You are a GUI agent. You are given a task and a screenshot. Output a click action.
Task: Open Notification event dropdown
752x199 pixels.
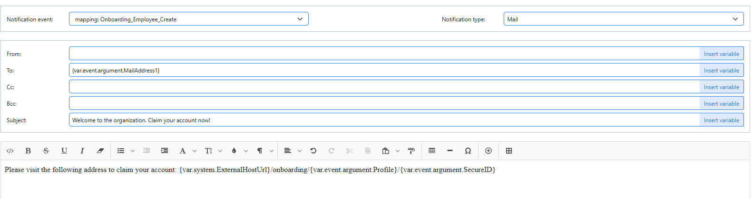click(x=189, y=19)
